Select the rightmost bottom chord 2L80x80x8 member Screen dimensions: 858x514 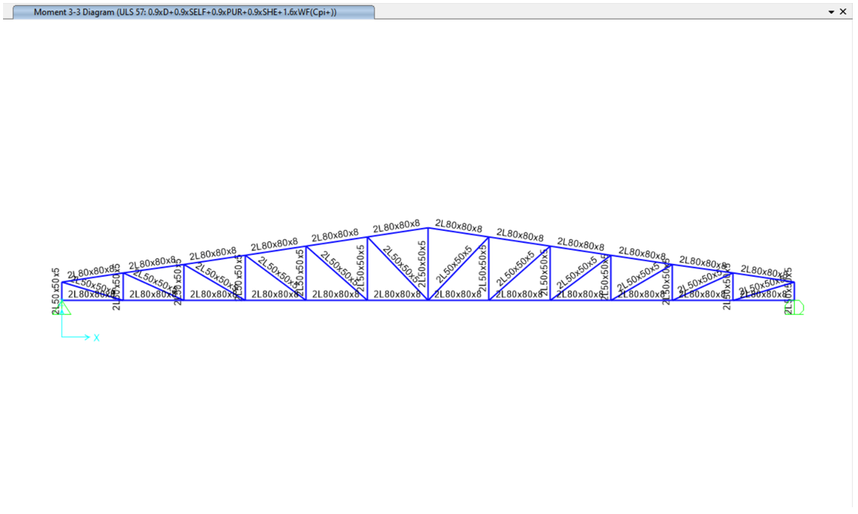click(764, 300)
